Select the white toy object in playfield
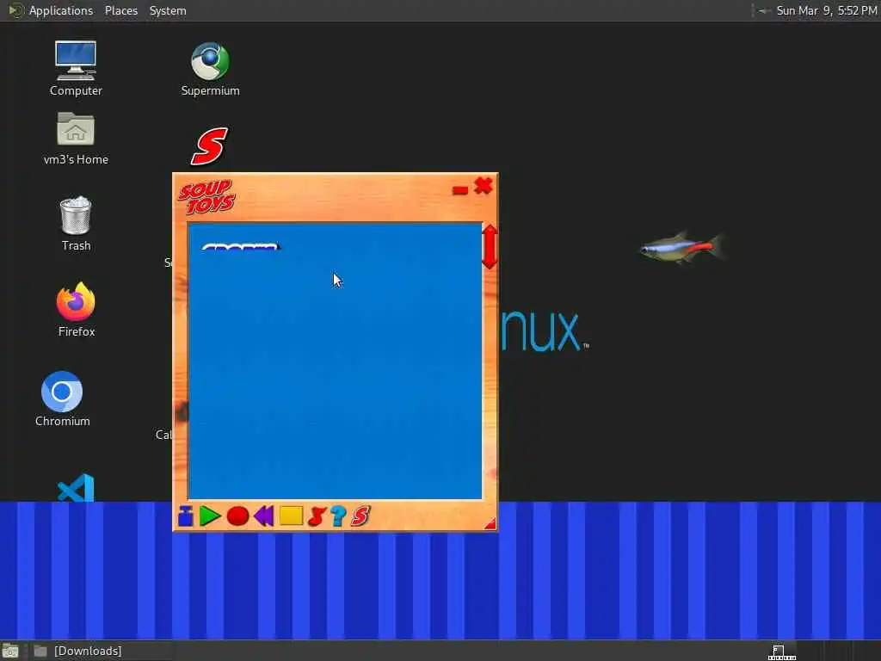Viewport: 881px width, 661px height. (x=241, y=247)
